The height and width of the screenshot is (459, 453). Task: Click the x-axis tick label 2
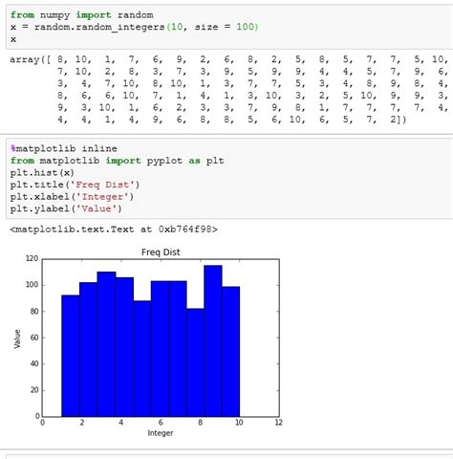[x=82, y=423]
